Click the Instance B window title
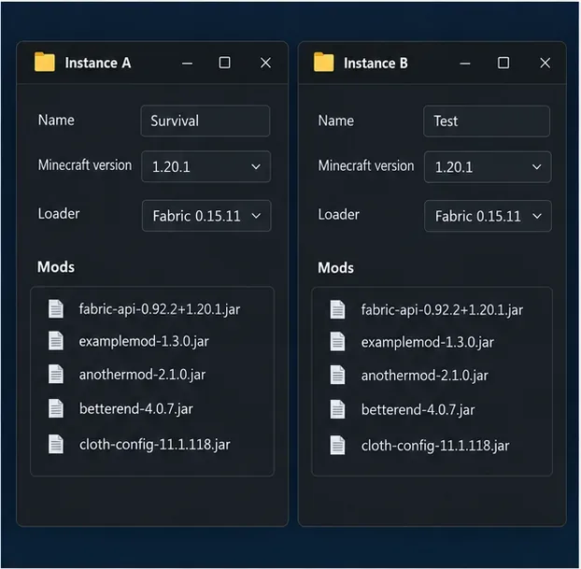 [x=376, y=63]
